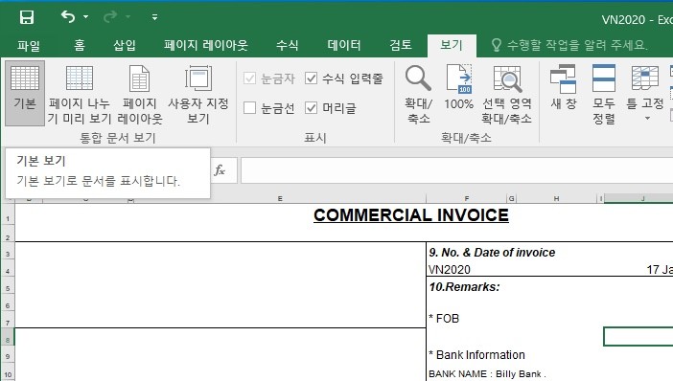Select column F header
The width and height of the screenshot is (673, 381).
467,198
